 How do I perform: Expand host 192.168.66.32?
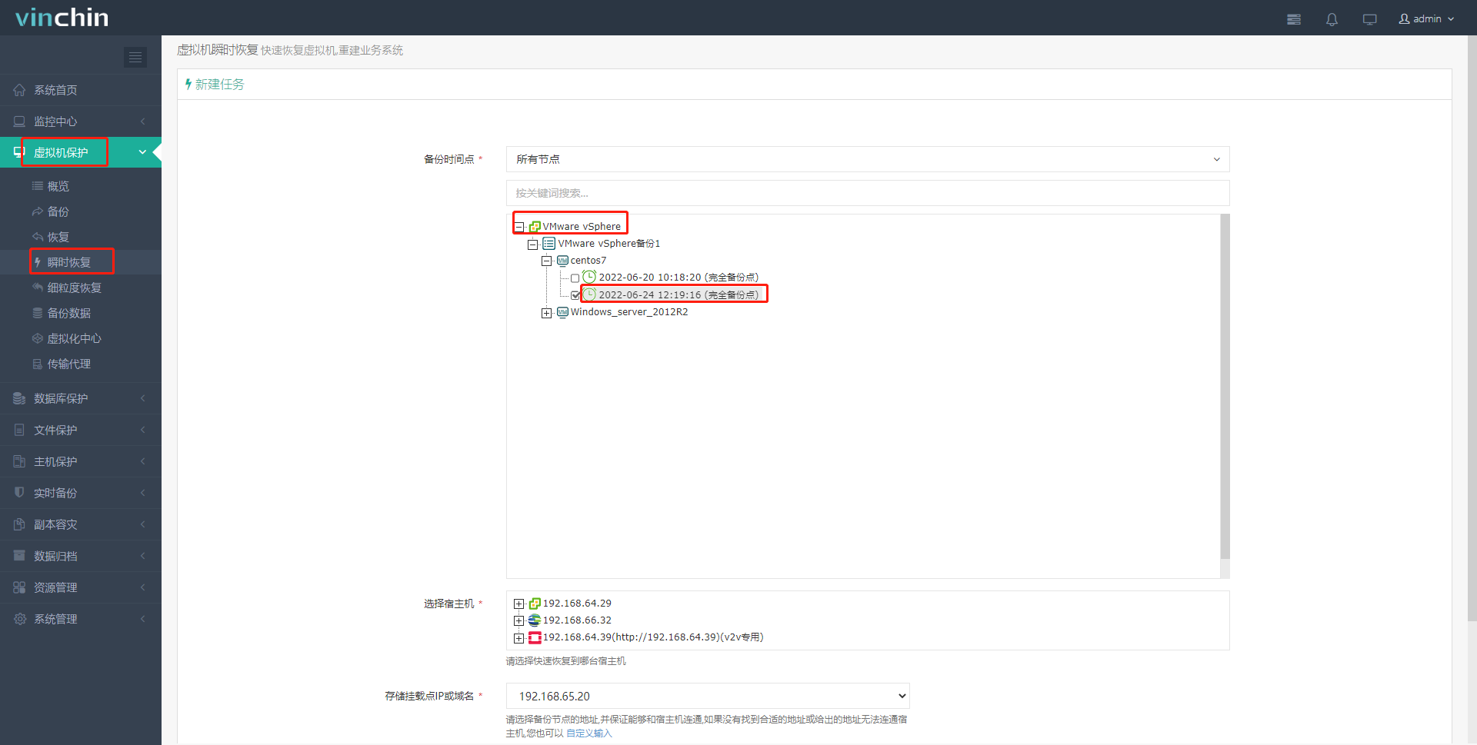tap(519, 620)
